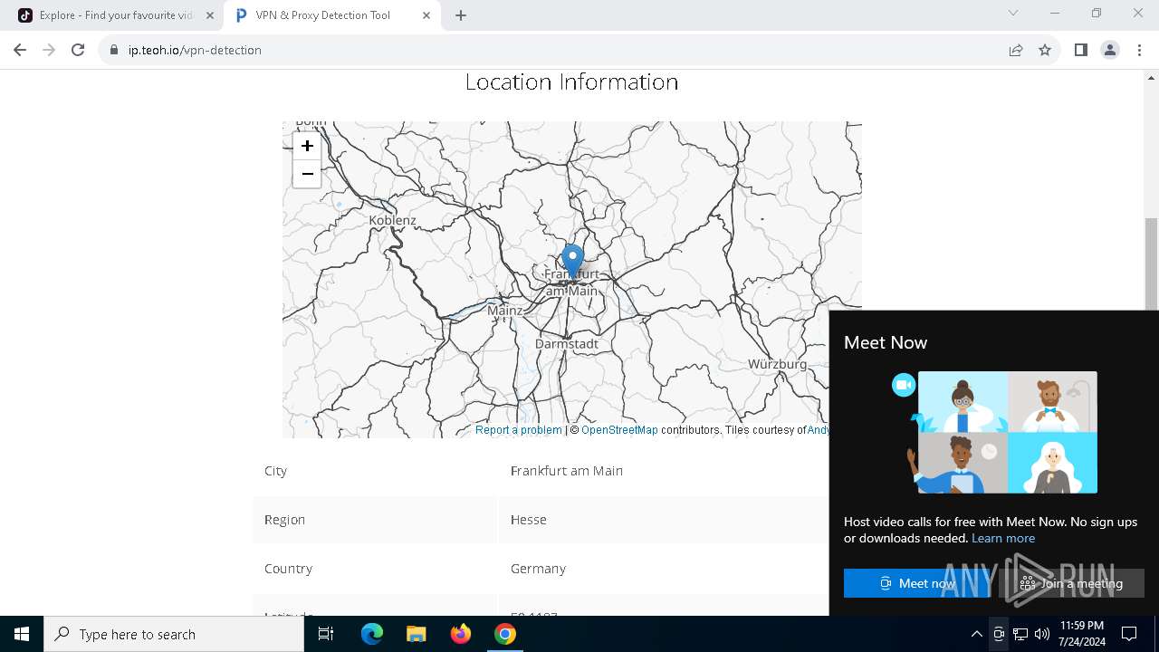The height and width of the screenshot is (652, 1159).
Task: Select the Germany country value
Action: (538, 569)
